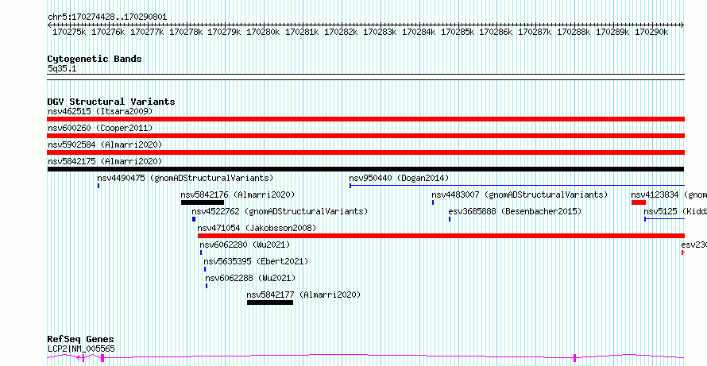Click the nsv6062288 blue marker
This screenshot has height=366, width=707.
point(207,286)
